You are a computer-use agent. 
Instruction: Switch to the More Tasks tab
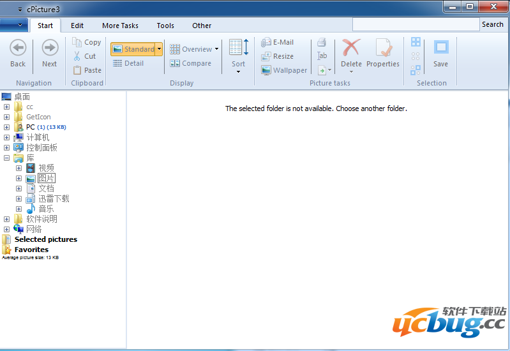point(120,26)
